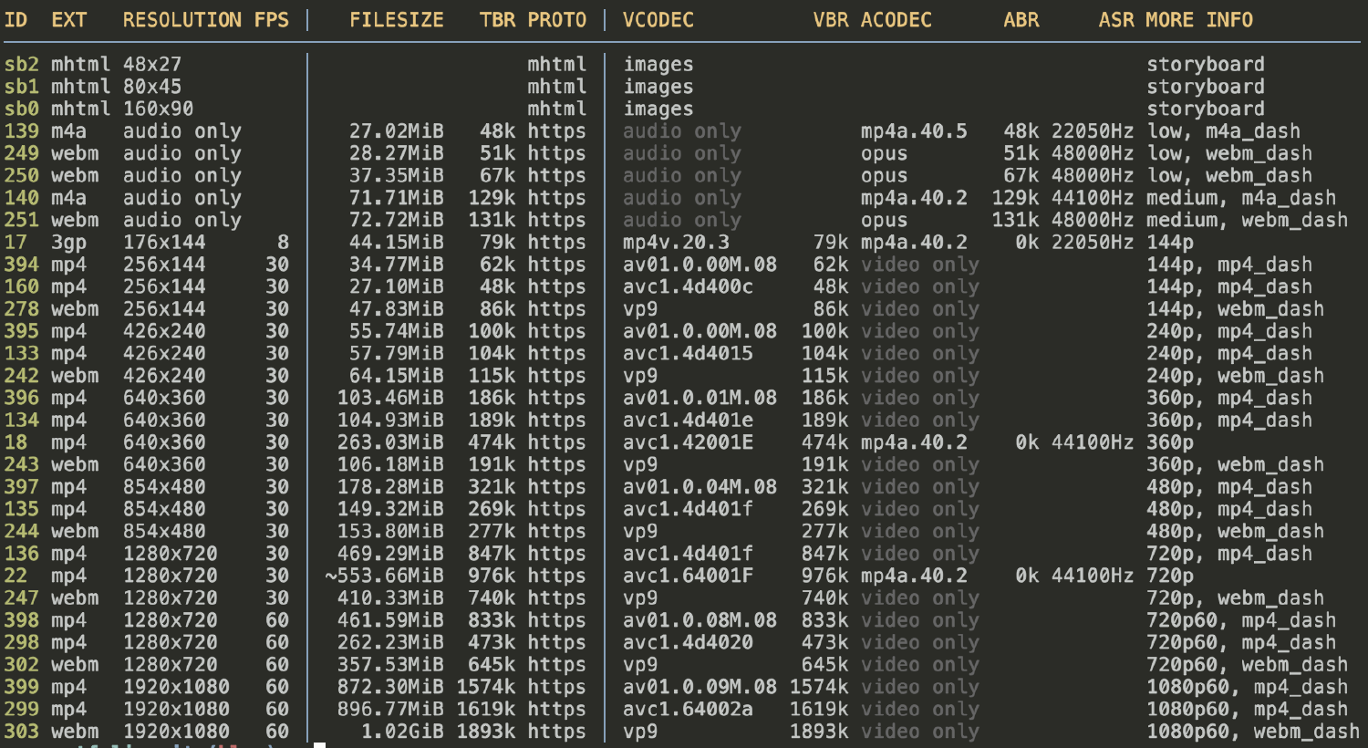
Task: Select format ID 22
Action: click(16, 576)
